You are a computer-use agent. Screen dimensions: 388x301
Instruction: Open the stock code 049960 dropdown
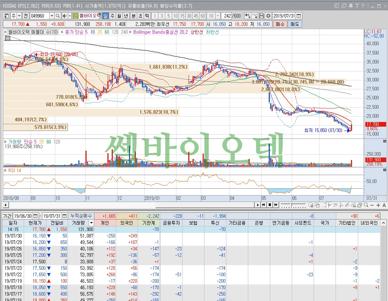point(52,16)
